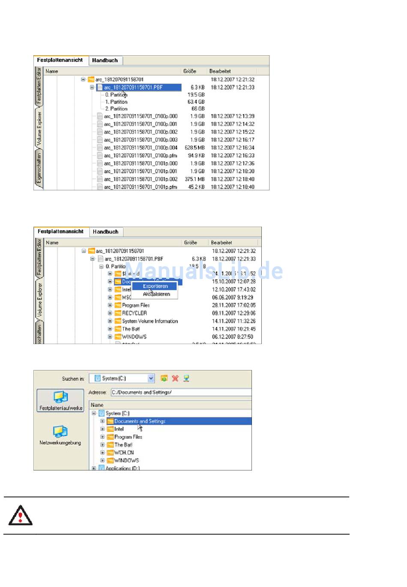Click the Adresse path input field
The width and height of the screenshot is (407, 587).
point(181,392)
